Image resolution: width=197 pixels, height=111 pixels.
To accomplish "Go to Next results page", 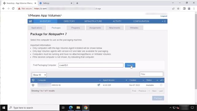I will tap(154, 91).
